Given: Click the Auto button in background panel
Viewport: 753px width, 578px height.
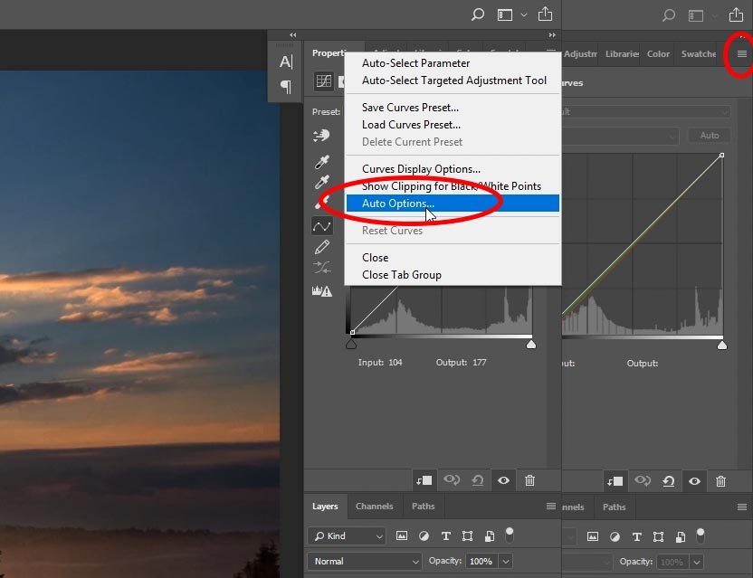Looking at the screenshot, I should [x=710, y=136].
